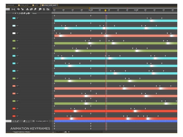This screenshot has width=183, height=137.
Task: Click the fx effects column header icon
Action: point(20,13)
